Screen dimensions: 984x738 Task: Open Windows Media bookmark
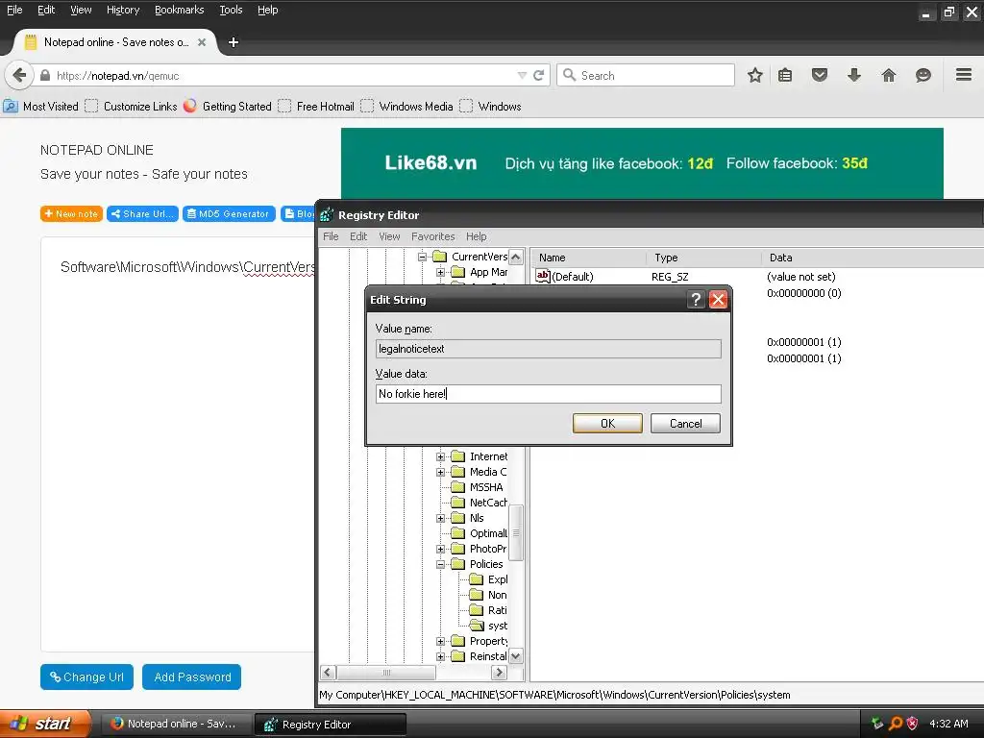[406, 106]
